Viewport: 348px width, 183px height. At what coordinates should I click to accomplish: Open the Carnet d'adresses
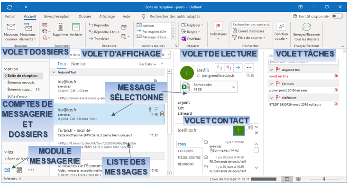tap(248, 31)
